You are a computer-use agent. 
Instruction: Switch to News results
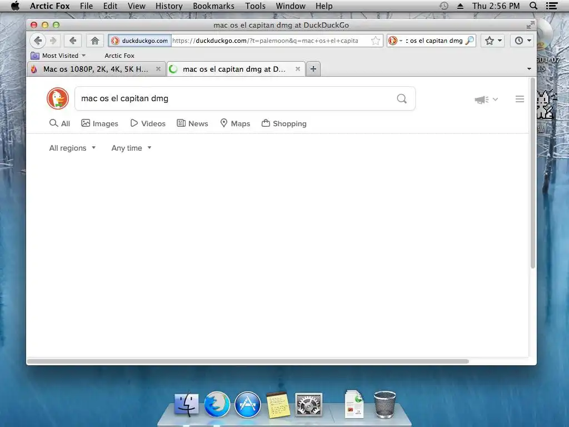point(192,123)
